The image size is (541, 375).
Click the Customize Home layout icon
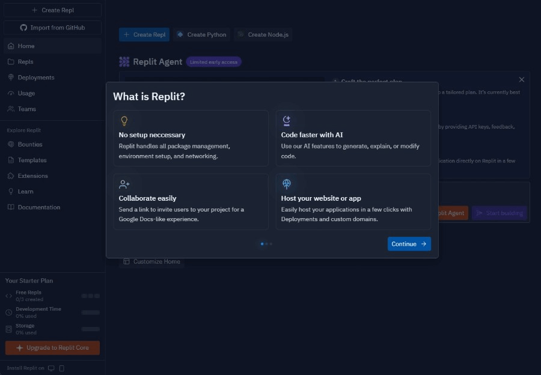tap(126, 261)
